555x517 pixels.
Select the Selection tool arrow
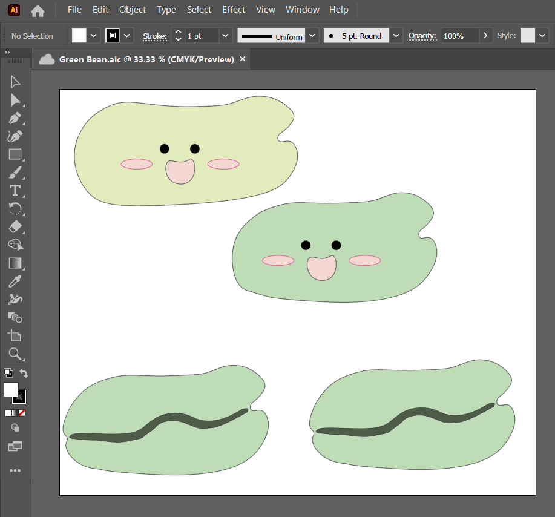15,82
